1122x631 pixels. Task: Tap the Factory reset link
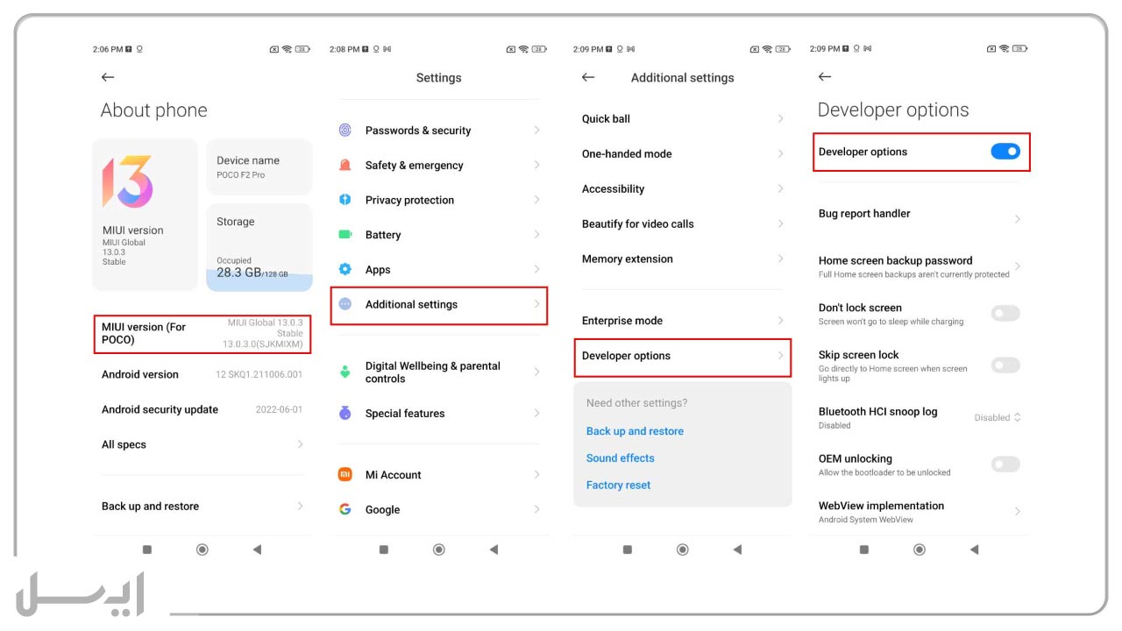[x=618, y=485]
